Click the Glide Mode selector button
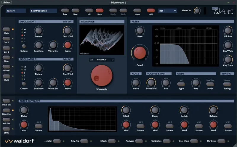237x147 pixels. tap(210, 84)
